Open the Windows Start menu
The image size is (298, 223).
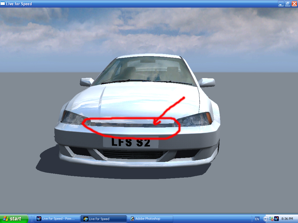pos(14,219)
